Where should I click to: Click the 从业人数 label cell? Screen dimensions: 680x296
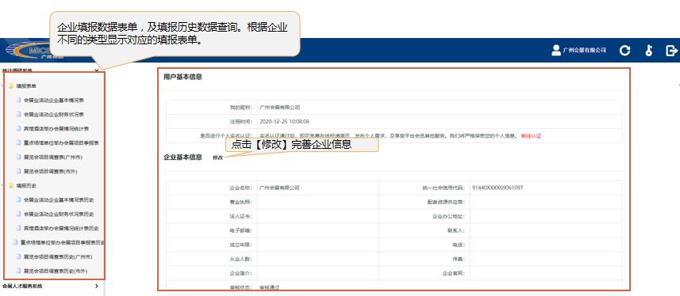point(211,260)
